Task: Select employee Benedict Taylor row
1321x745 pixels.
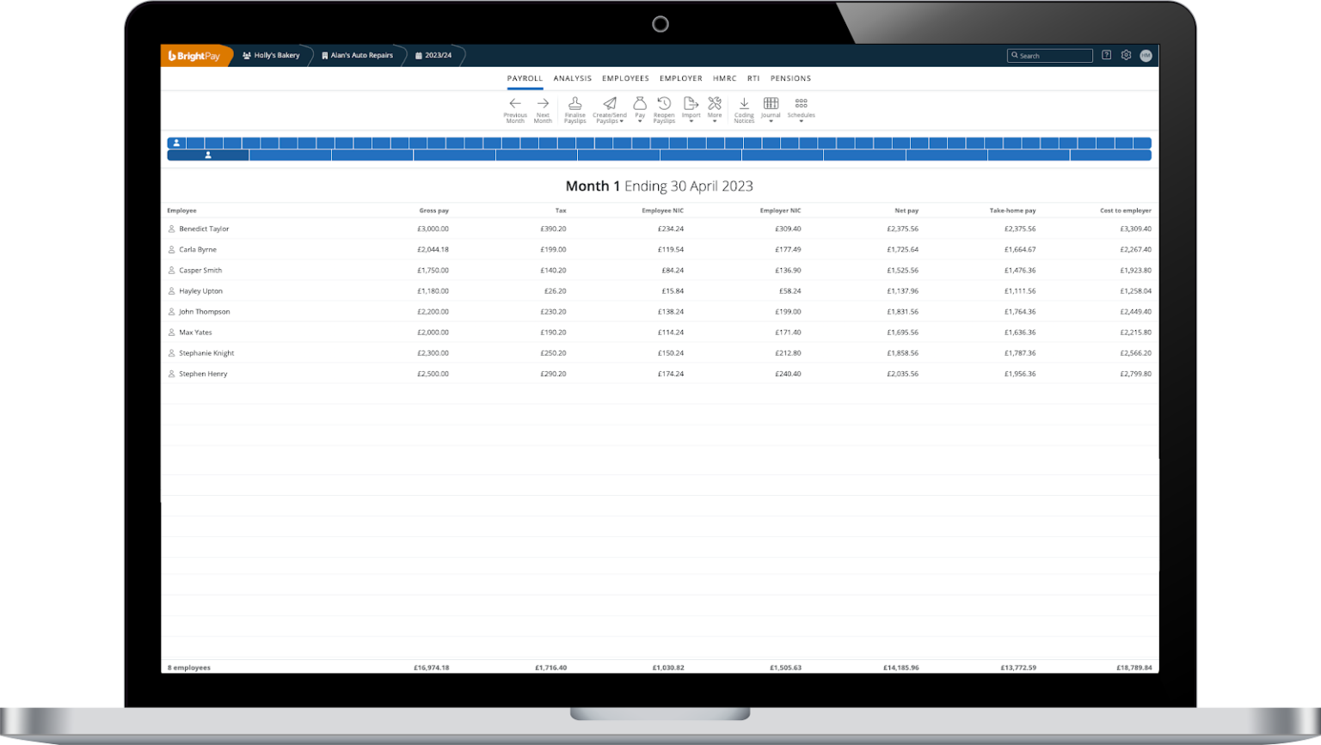Action: tap(203, 229)
